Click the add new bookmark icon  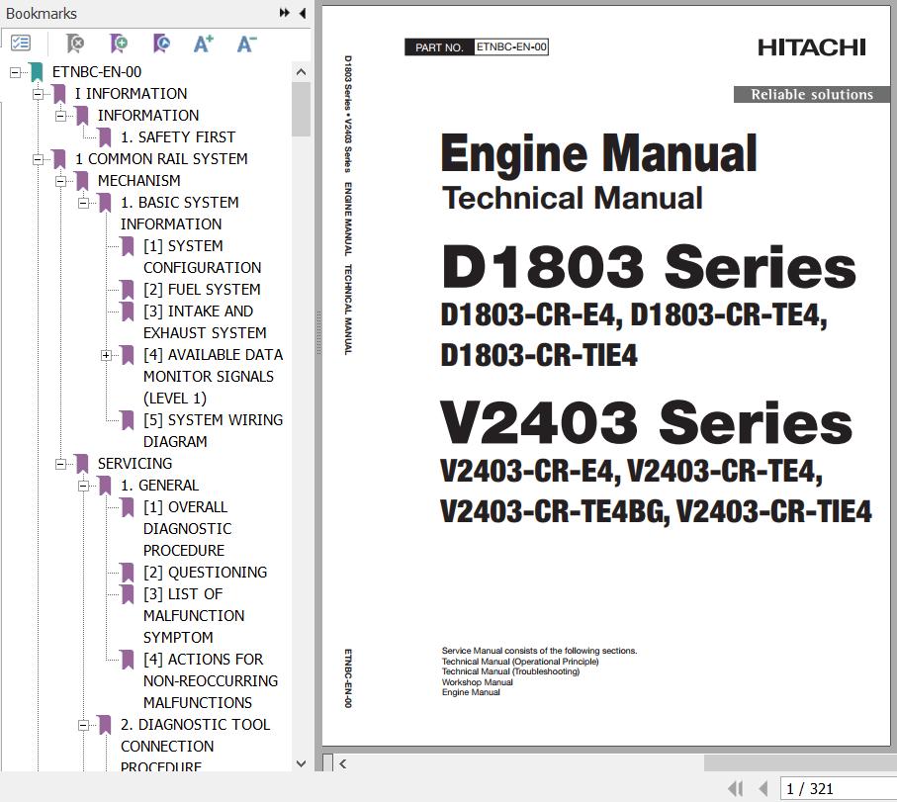119,43
